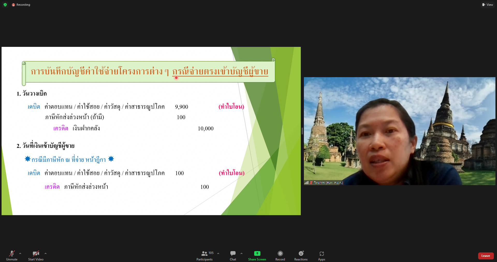
Task: Open video options arrow next to Start Video
Action: pyautogui.click(x=46, y=253)
